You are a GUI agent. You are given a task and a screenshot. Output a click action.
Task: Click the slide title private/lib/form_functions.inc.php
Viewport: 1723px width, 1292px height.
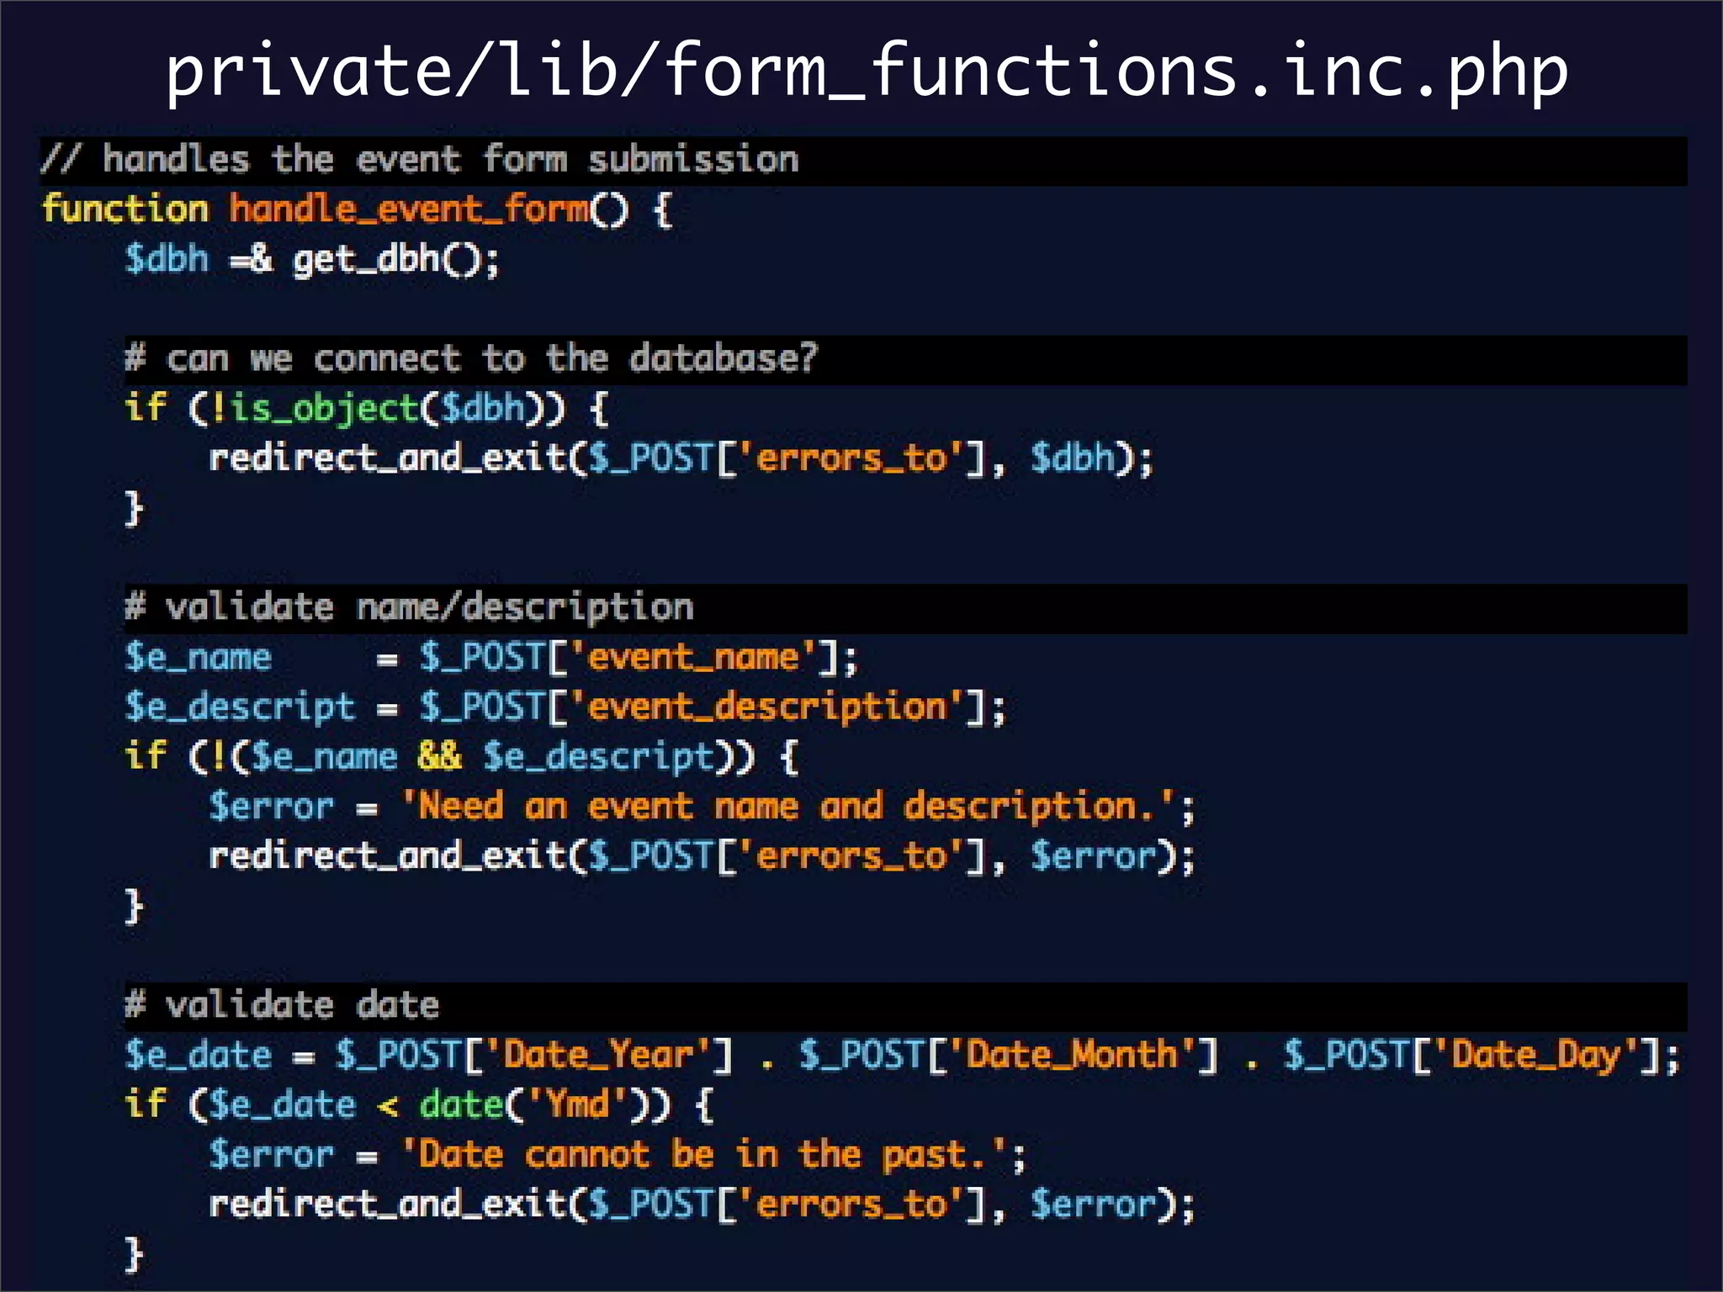pos(867,71)
